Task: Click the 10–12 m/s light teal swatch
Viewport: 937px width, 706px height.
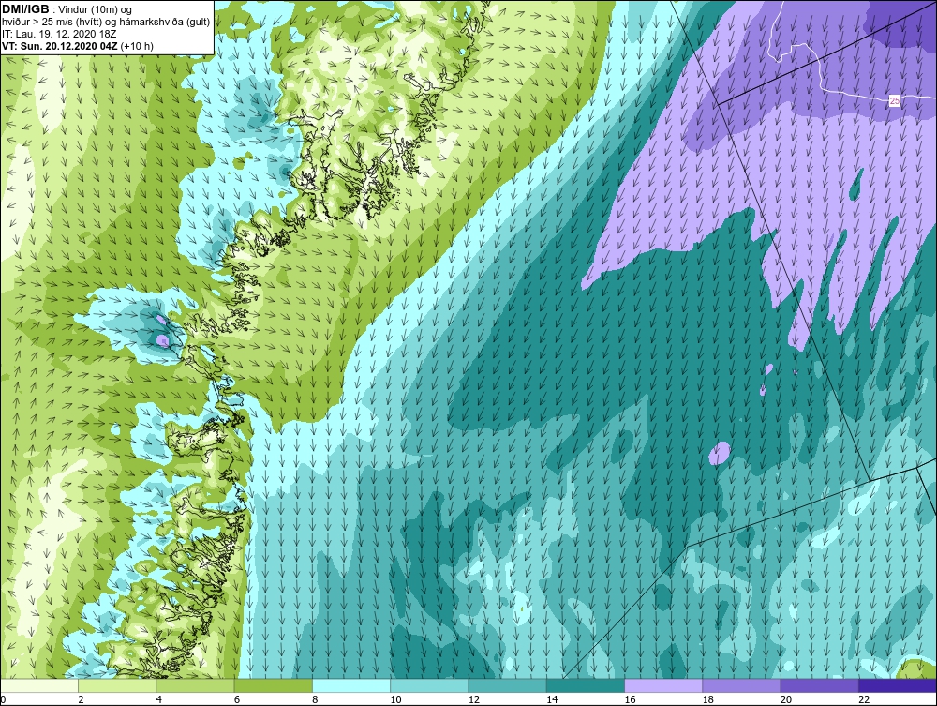Action: (x=429, y=685)
